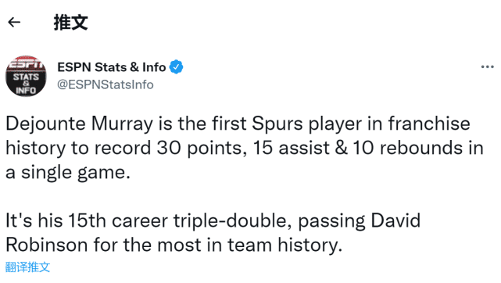Click the name Dejounte Murray in the tweet
This screenshot has width=501, height=283.
[79, 124]
